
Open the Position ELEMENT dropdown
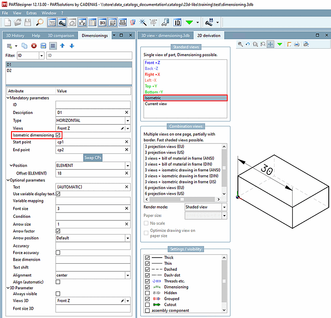tap(128, 166)
